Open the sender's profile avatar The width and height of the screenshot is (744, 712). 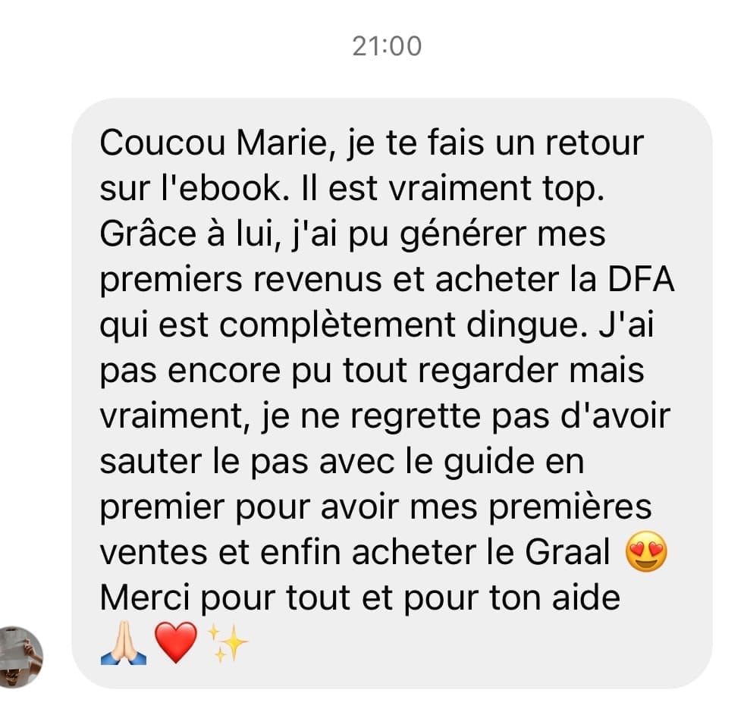tap(21, 657)
